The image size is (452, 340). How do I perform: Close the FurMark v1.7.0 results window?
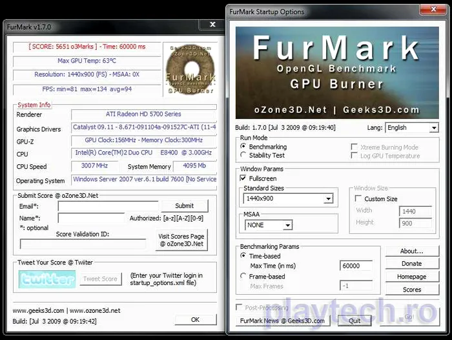click(212, 25)
